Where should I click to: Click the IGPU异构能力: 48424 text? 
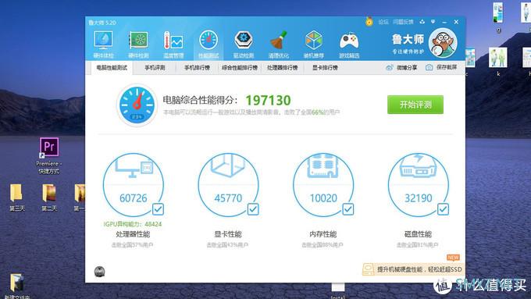133,224
